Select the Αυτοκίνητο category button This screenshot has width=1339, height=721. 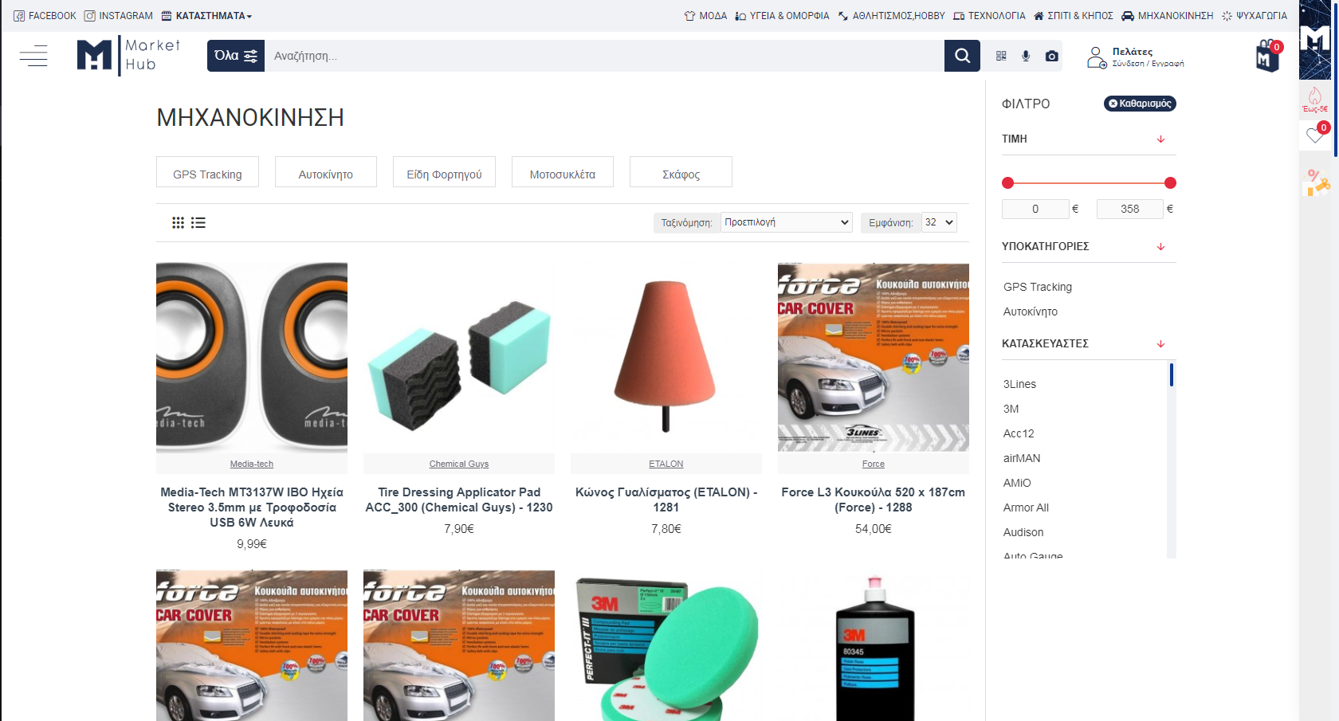(325, 172)
